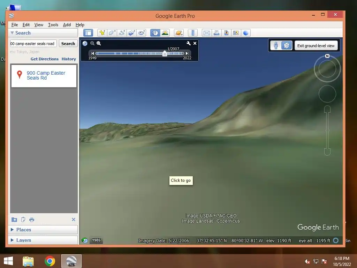The image size is (357, 268).
Task: Click the N on the compass ring
Action: tap(327, 56)
